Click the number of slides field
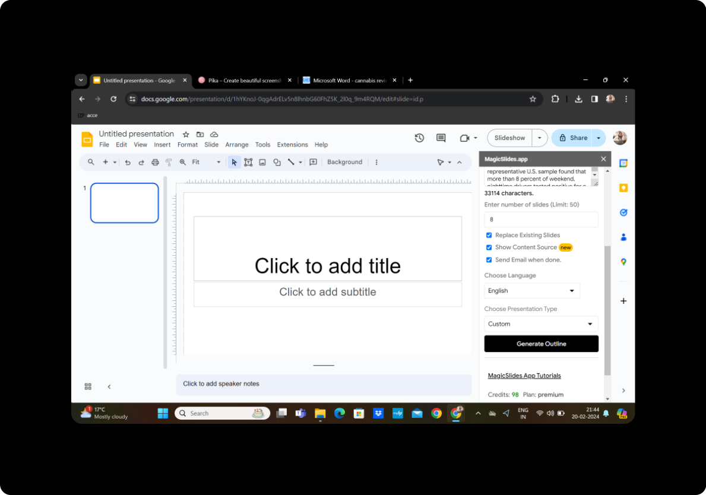Viewport: 706px width, 495px height. [x=541, y=220]
